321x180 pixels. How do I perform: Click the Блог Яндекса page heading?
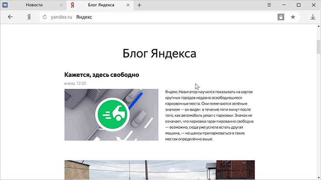tap(159, 54)
